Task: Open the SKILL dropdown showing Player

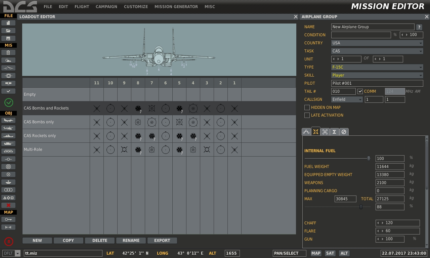Action: [x=377, y=75]
